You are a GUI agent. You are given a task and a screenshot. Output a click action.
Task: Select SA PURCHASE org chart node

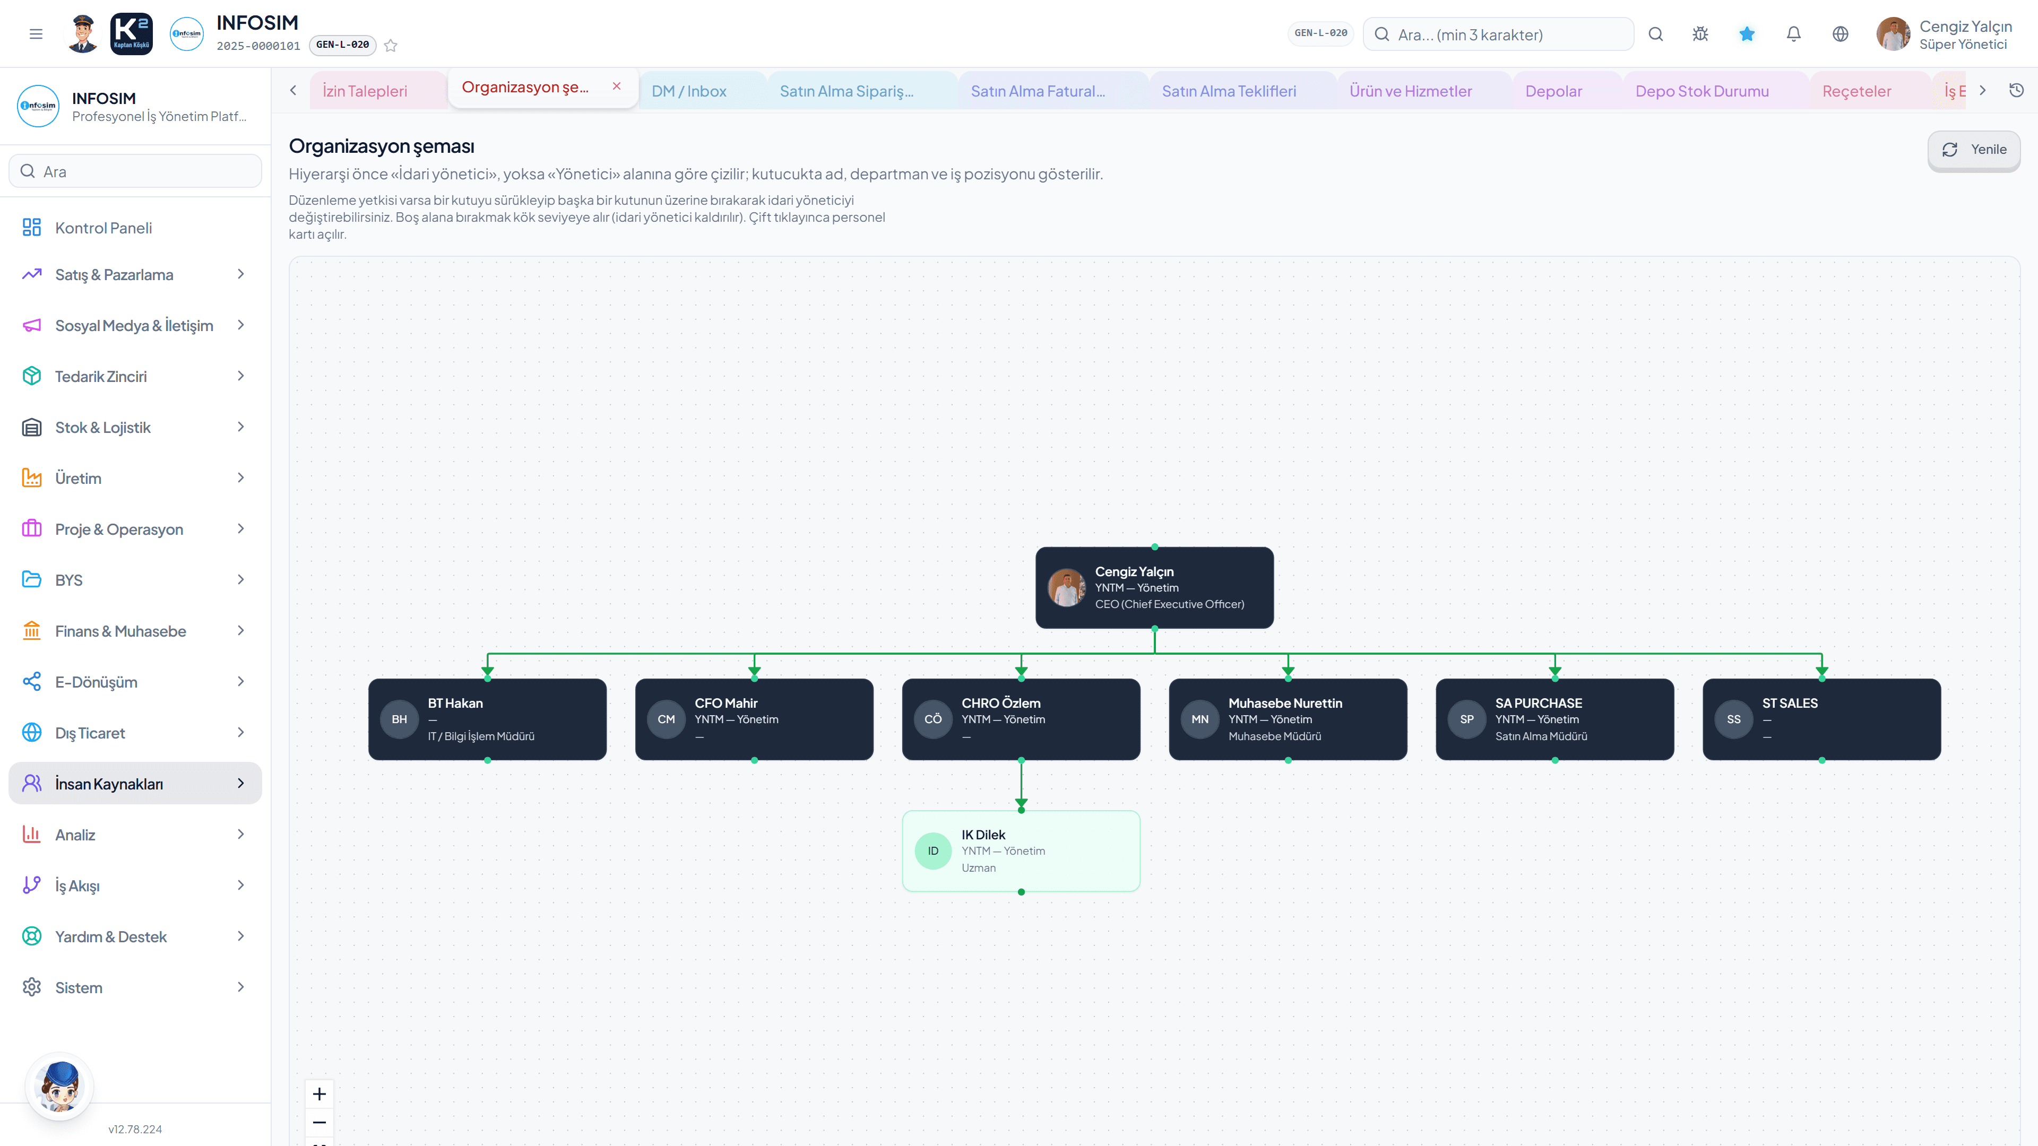click(1555, 719)
